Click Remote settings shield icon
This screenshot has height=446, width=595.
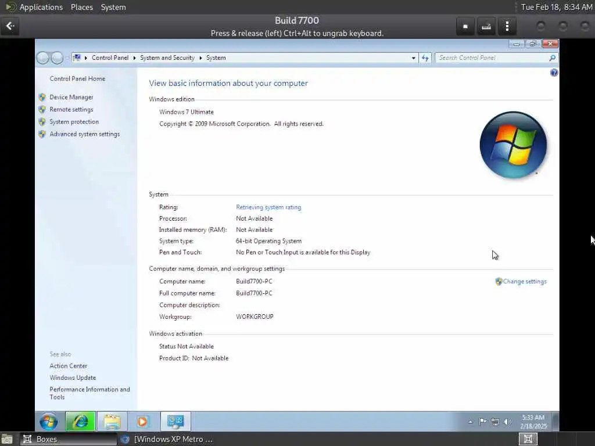42,110
